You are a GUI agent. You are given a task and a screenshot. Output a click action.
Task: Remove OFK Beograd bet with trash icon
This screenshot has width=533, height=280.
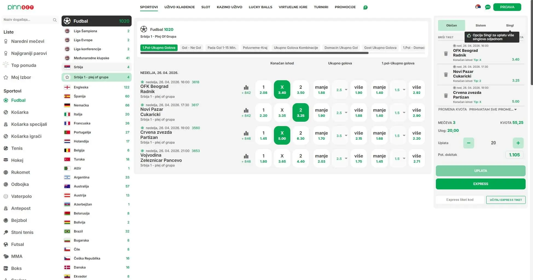[446, 53]
